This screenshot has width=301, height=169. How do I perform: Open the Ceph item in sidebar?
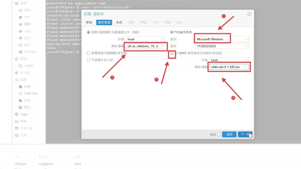pos(17,114)
